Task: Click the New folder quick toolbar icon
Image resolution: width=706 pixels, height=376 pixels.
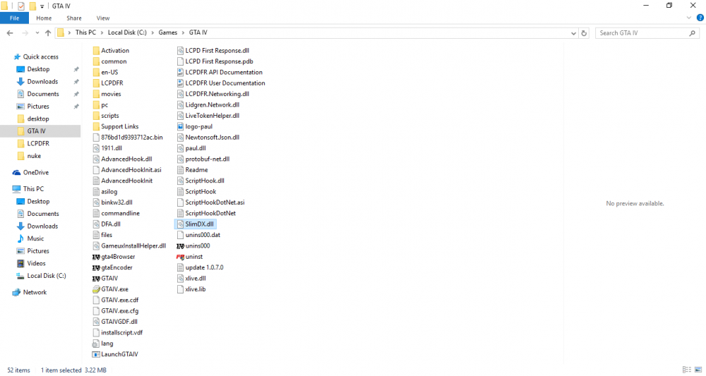Action: point(32,6)
